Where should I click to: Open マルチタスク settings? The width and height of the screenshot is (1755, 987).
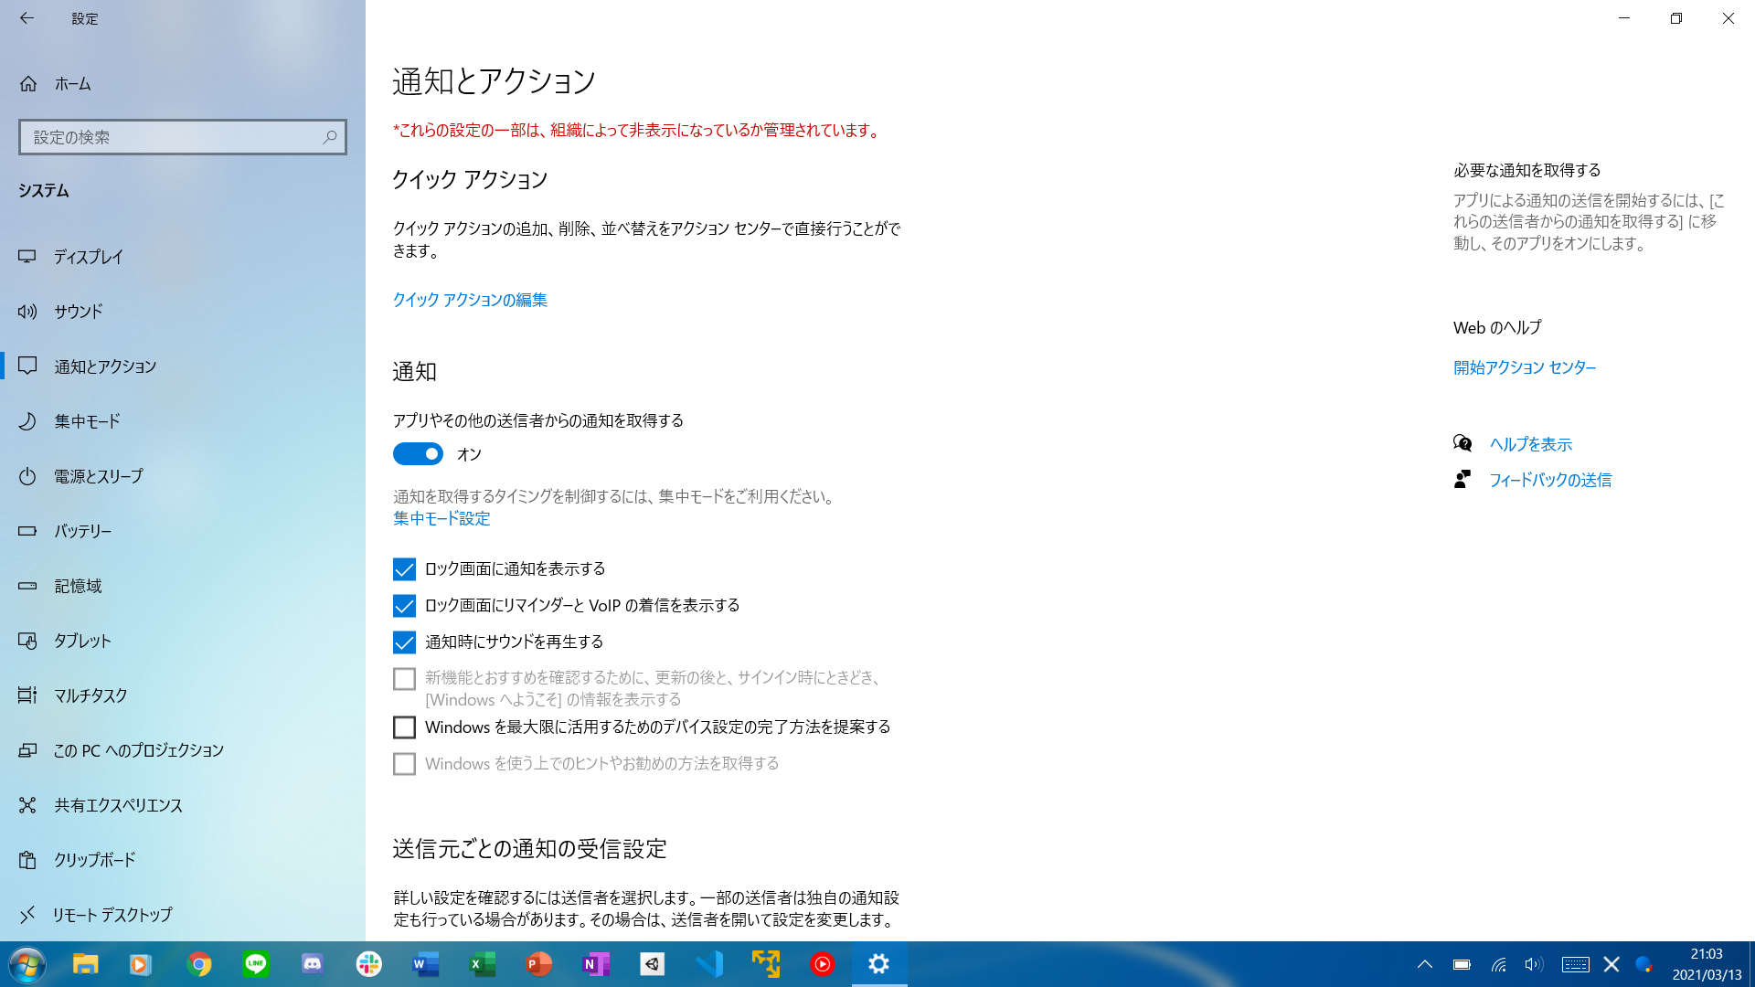click(x=183, y=695)
